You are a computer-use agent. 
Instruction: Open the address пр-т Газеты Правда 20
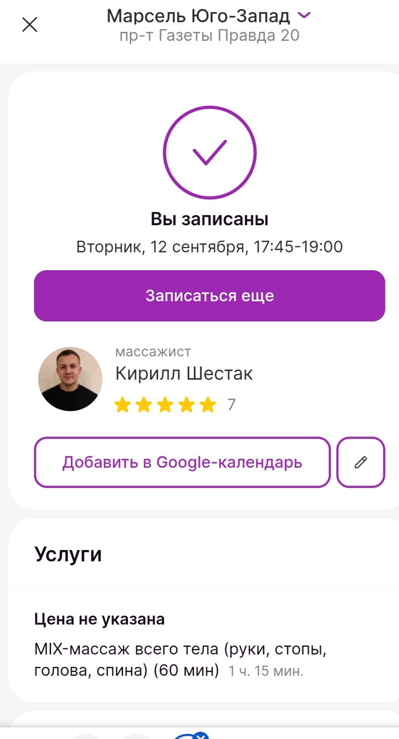210,35
